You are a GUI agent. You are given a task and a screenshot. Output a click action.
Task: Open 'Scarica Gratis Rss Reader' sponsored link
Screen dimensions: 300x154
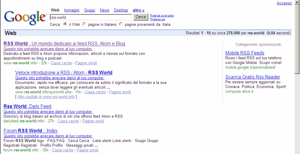coord(253,77)
